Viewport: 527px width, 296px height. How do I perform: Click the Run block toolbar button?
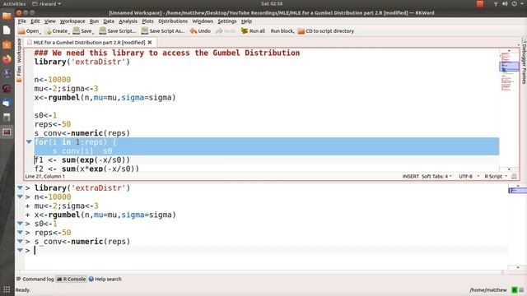tap(282, 31)
